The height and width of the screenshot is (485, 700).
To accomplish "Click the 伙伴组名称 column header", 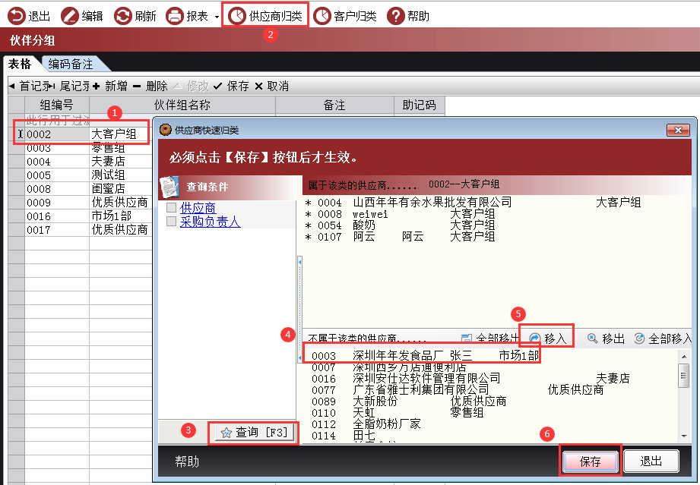I will click(x=182, y=105).
